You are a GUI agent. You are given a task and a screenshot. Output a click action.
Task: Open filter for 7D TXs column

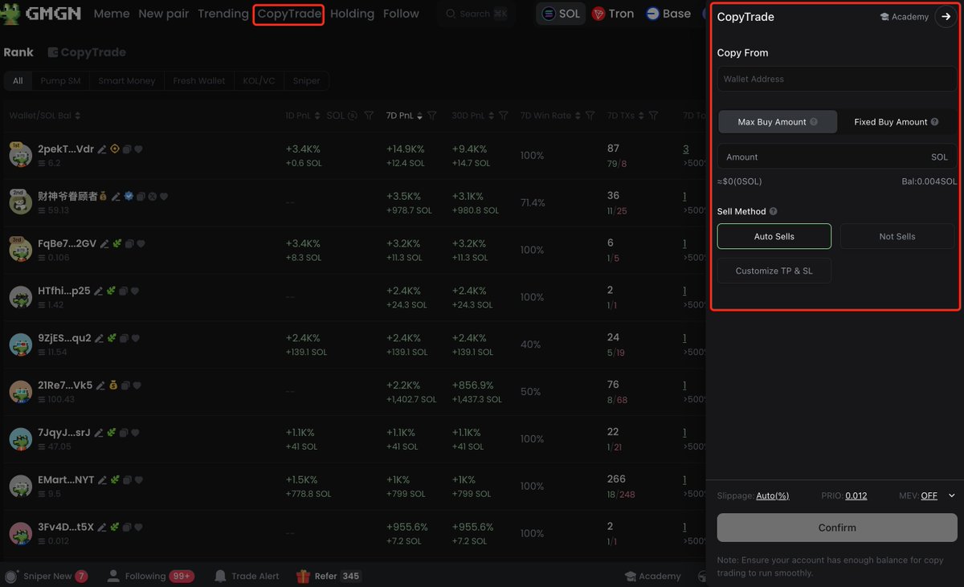pyautogui.click(x=654, y=116)
